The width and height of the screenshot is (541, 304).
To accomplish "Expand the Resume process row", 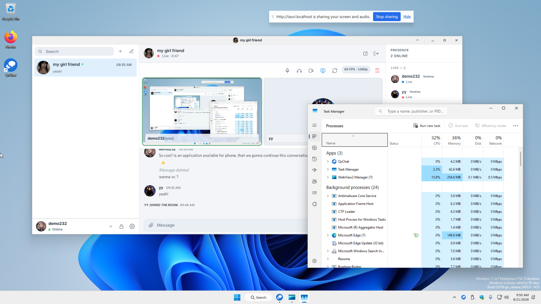I will (328, 259).
